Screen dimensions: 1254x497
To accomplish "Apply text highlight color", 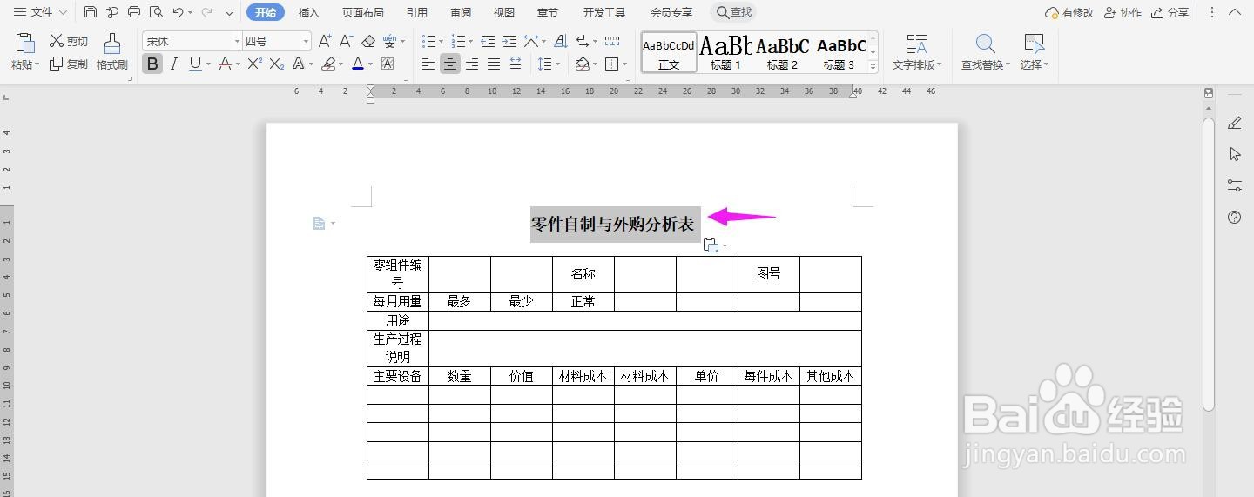I will point(328,64).
